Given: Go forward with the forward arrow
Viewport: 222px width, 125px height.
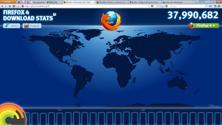Looking at the screenshot, I should (x=6, y=6).
